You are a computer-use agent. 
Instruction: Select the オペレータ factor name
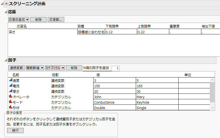click(x=21, y=97)
